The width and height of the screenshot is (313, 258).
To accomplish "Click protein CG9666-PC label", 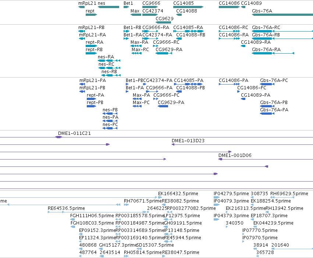I will [166, 95].
